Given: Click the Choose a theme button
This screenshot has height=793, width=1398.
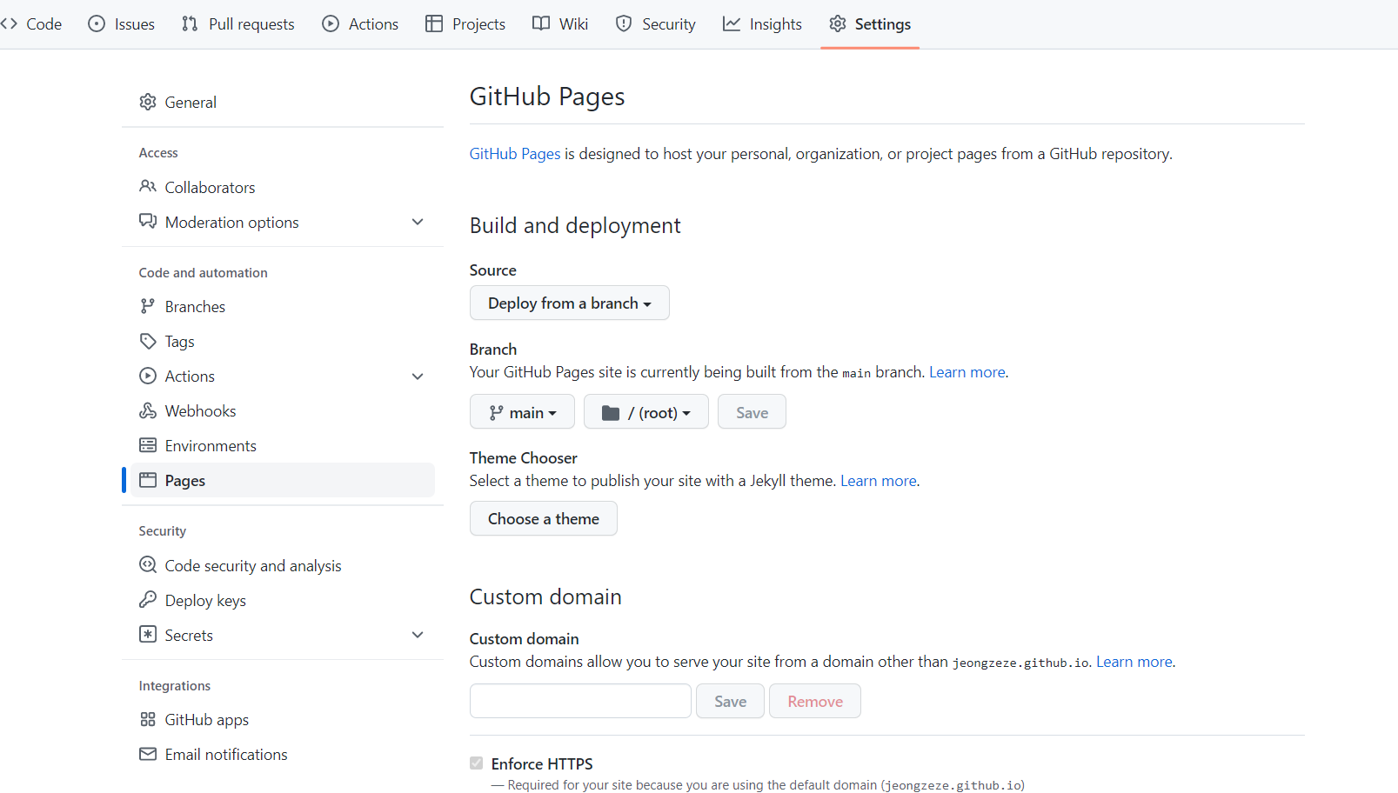Looking at the screenshot, I should click(x=544, y=518).
